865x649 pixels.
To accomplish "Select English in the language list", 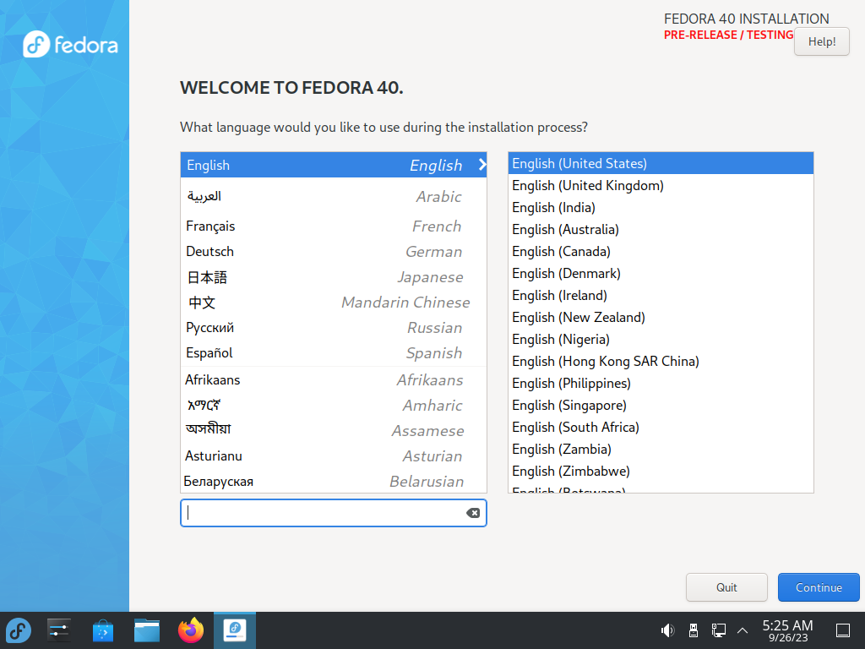I will [333, 165].
